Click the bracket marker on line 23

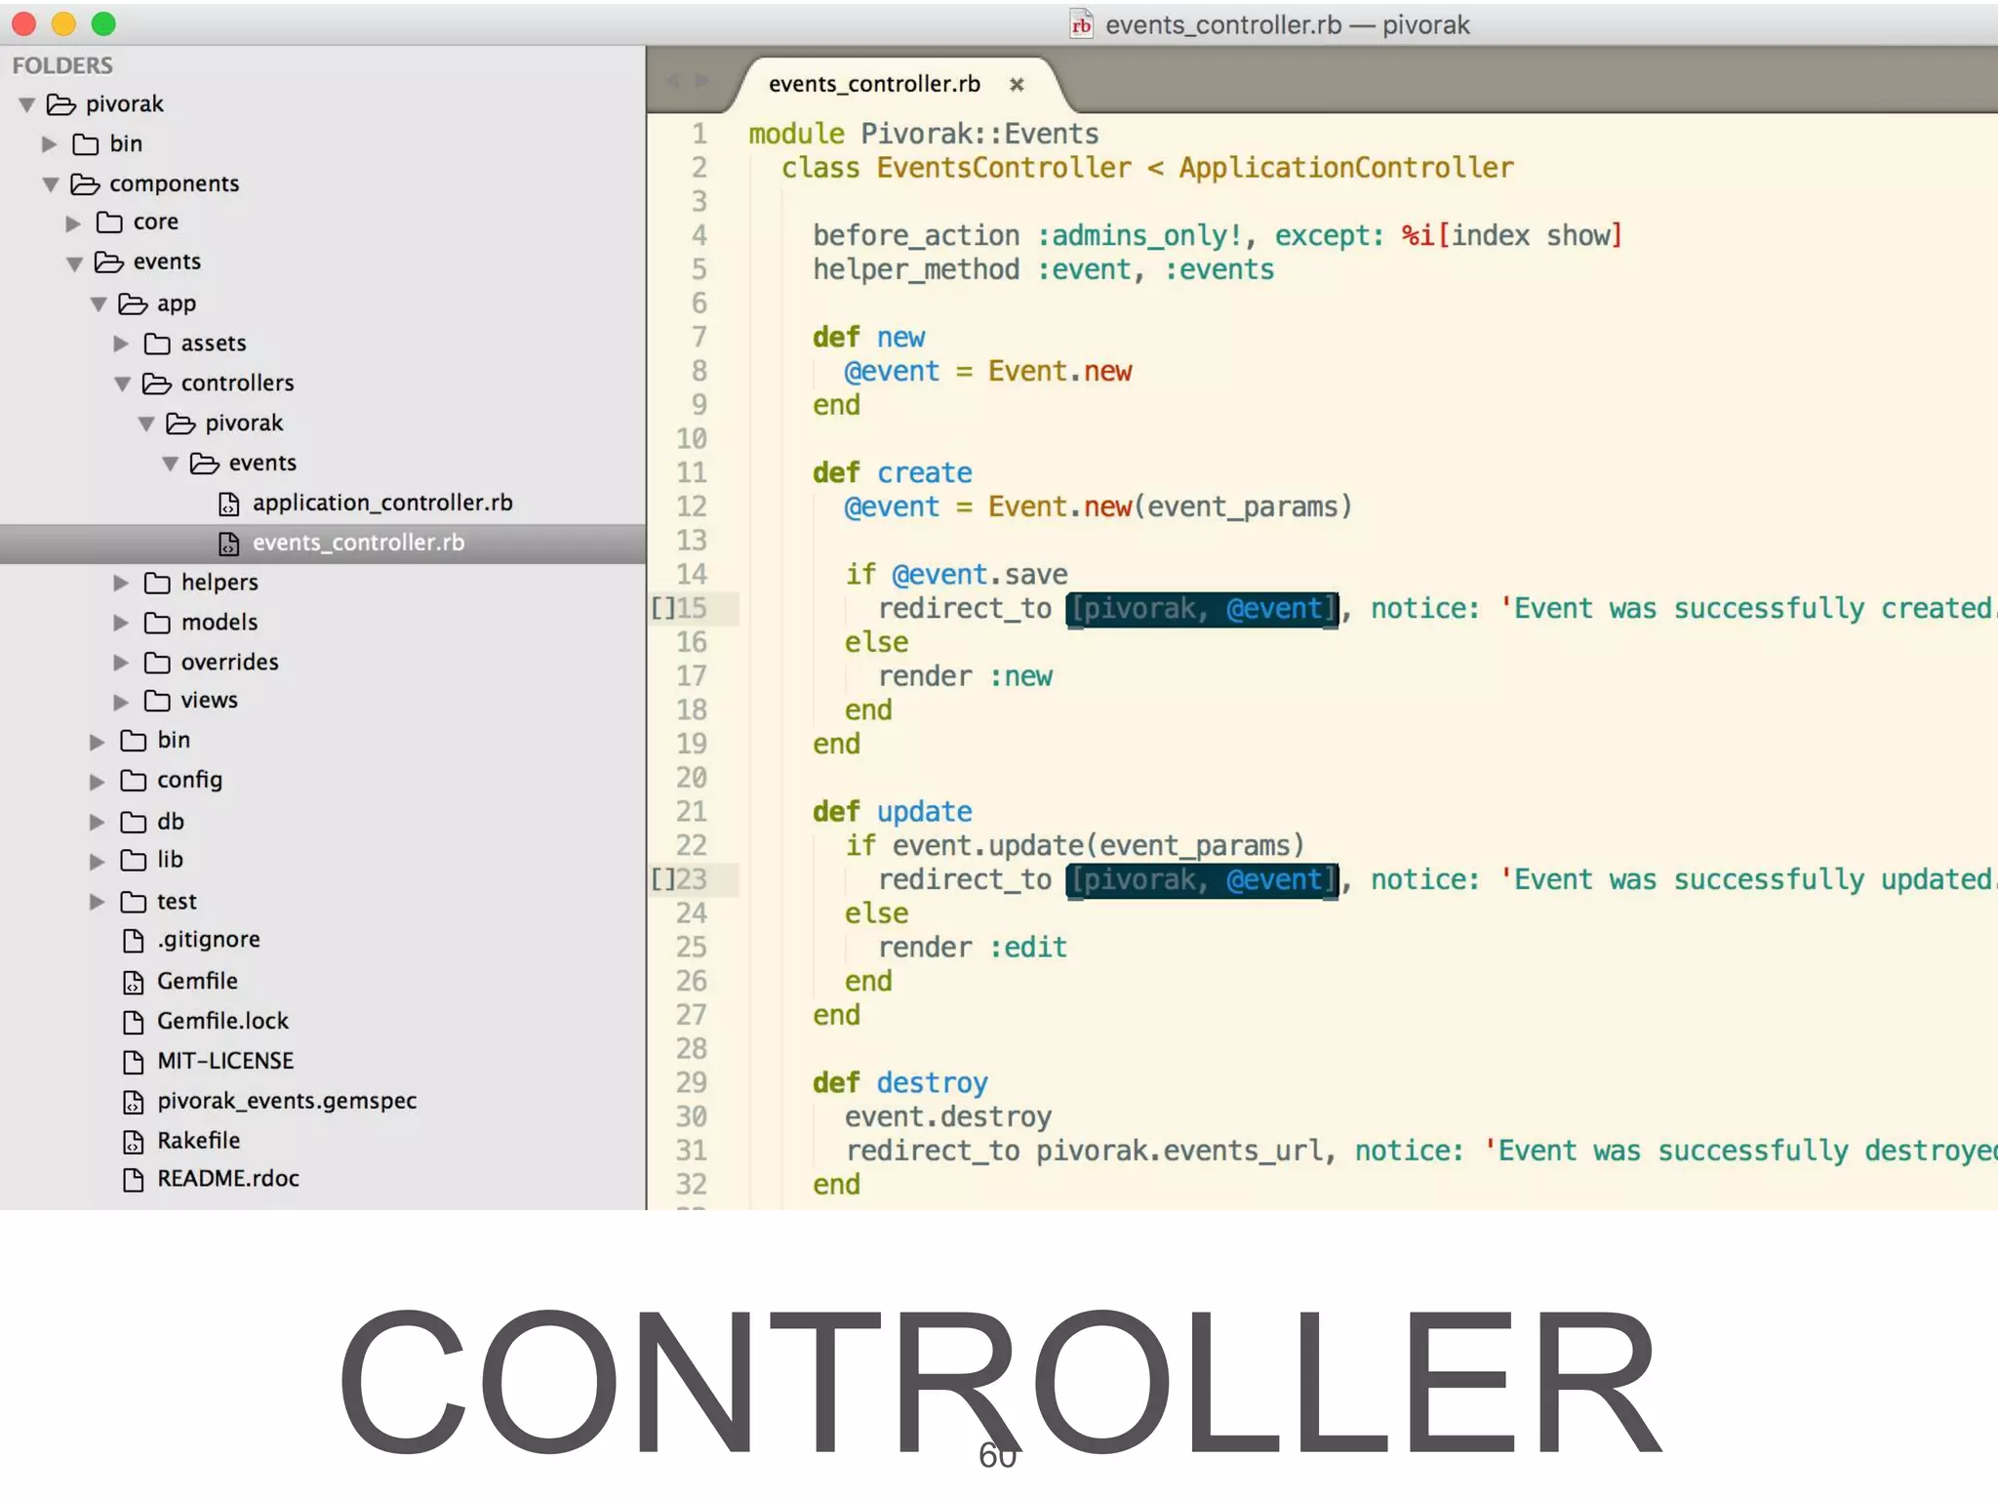tap(662, 879)
